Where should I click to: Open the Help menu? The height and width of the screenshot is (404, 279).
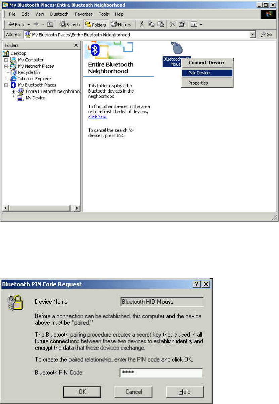click(119, 14)
